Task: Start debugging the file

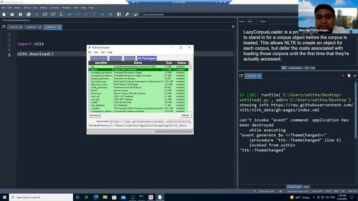Action: tap(69, 15)
